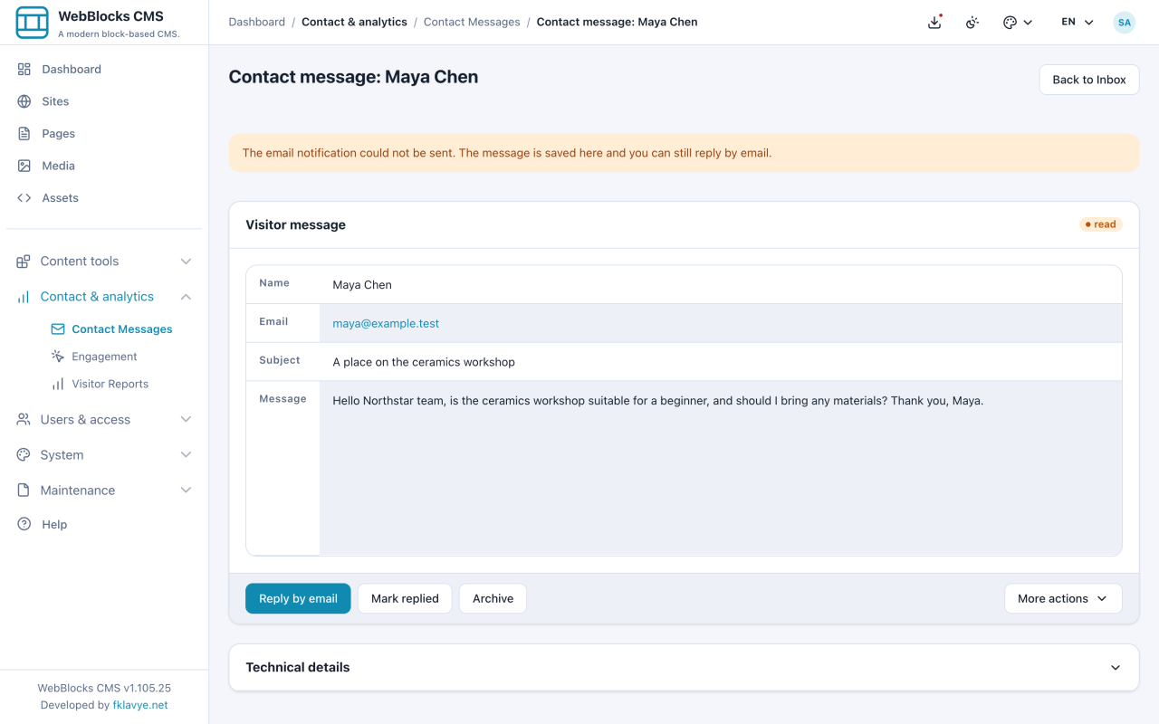Click the Reply by email button

(x=298, y=598)
